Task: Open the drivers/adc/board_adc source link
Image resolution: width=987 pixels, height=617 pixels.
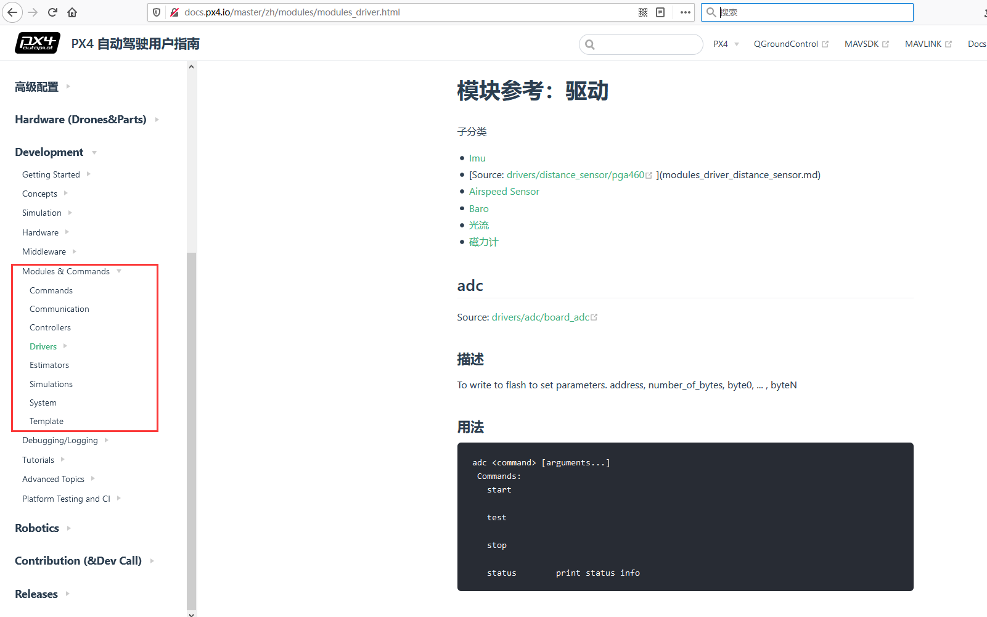Action: coord(541,317)
